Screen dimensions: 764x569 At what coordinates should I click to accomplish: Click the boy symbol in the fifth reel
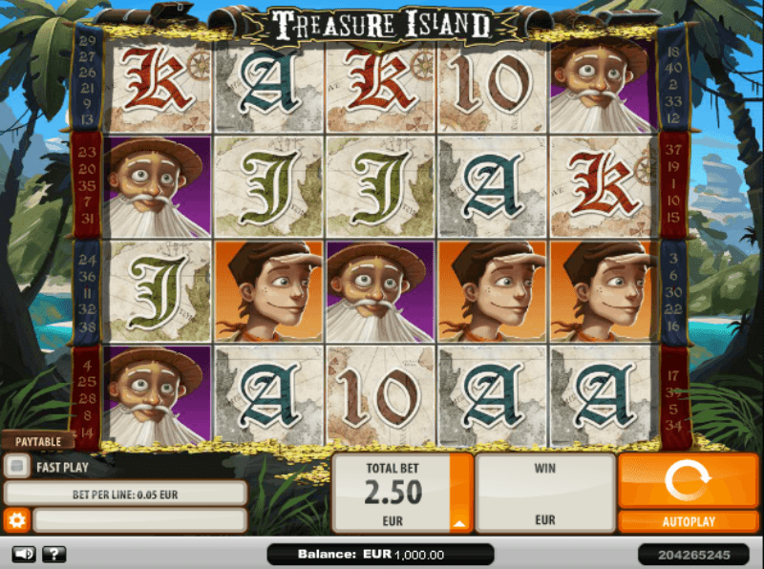click(x=603, y=291)
